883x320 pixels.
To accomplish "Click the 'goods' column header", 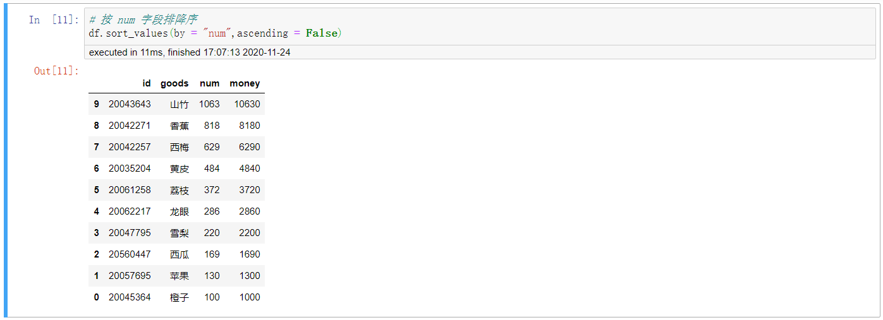I will tap(174, 83).
